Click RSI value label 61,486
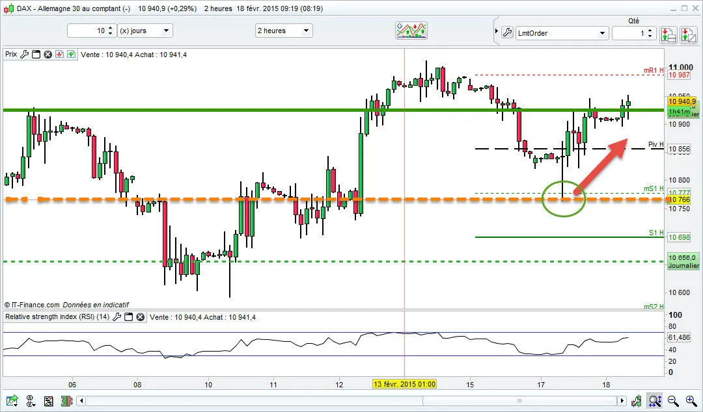Image resolution: width=703 pixels, height=412 pixels. 679,337
